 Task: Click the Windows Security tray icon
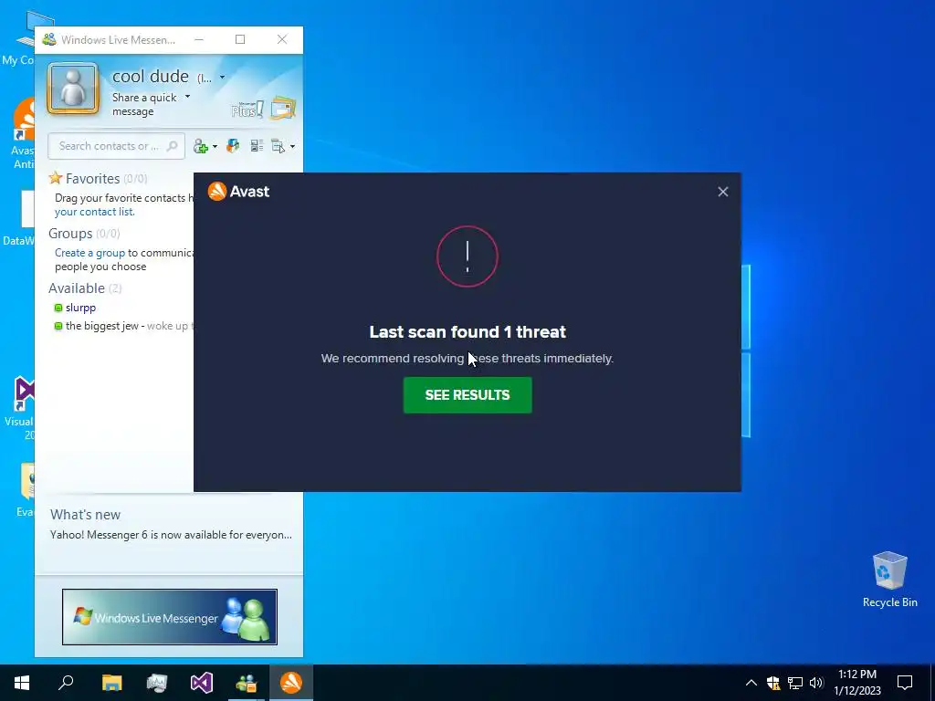pyautogui.click(x=773, y=683)
